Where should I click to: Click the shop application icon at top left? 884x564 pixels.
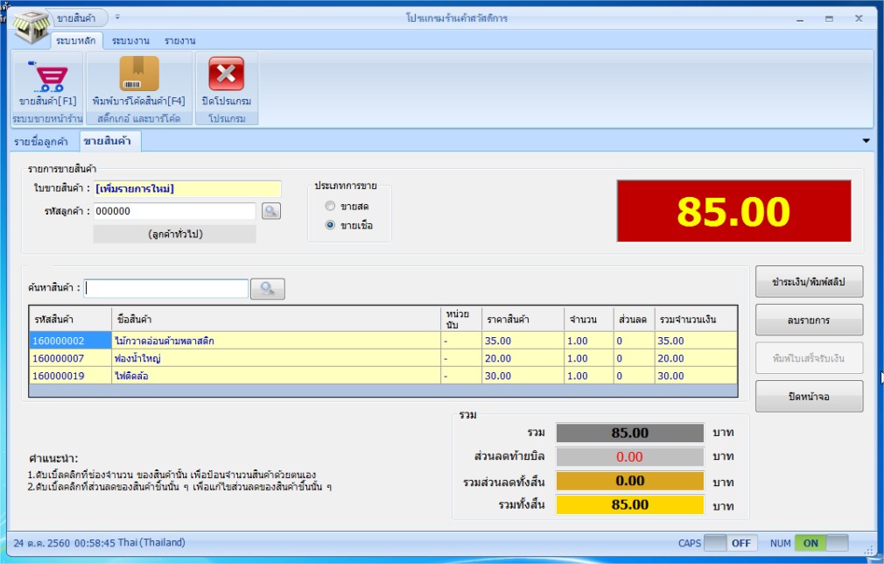(x=31, y=25)
